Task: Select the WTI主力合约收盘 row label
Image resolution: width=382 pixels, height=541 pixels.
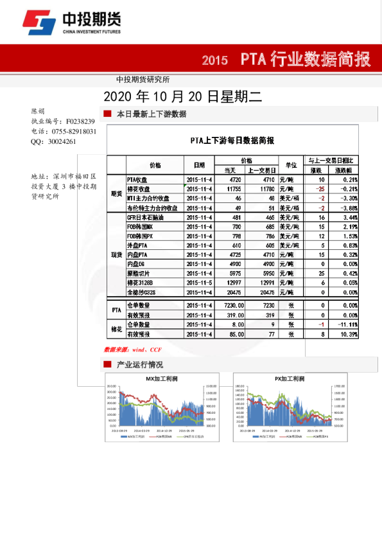Action: tap(148, 199)
